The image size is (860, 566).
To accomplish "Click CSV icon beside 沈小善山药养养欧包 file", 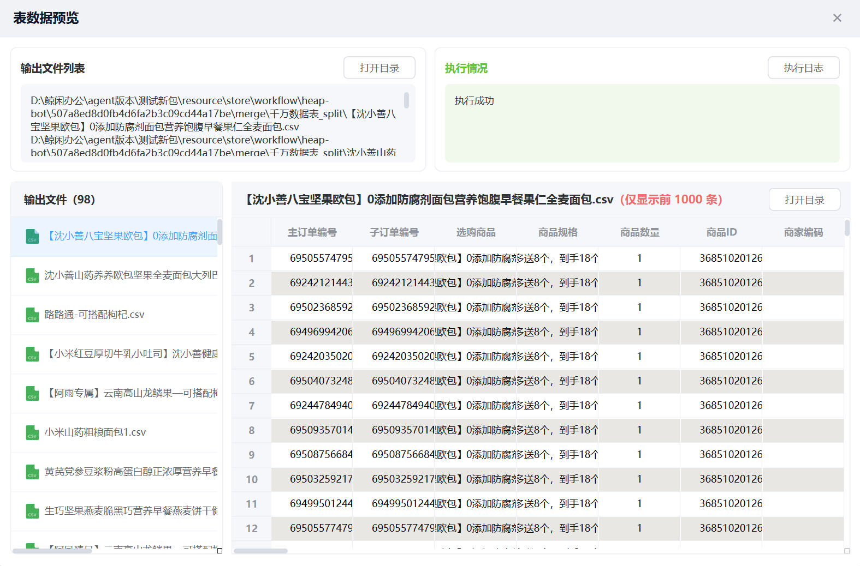I will coord(32,276).
